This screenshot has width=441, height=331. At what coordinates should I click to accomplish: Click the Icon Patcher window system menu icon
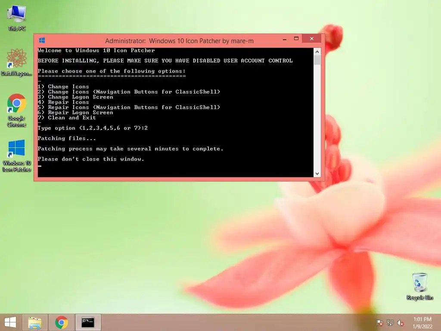(42, 41)
